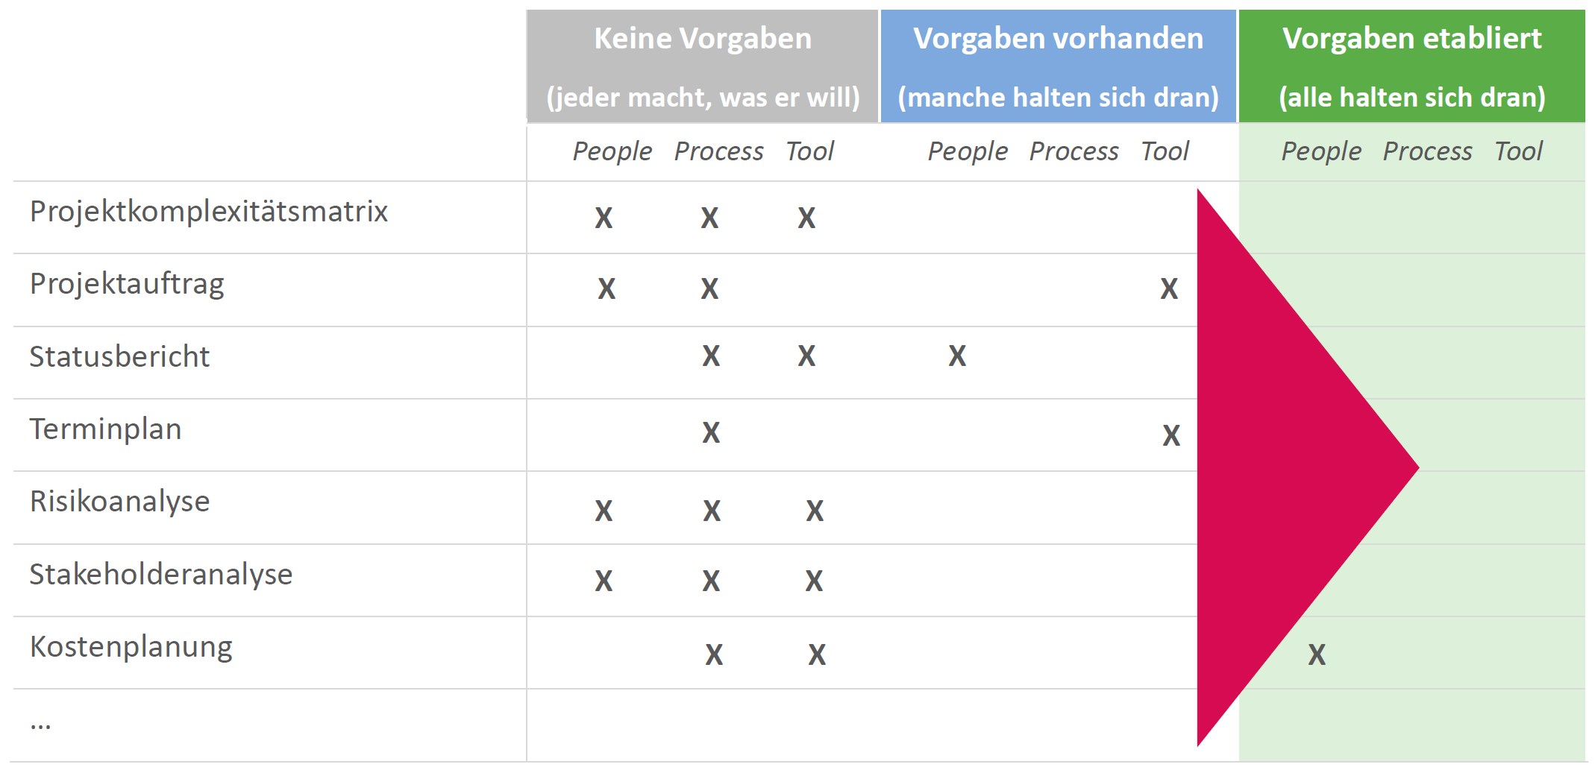1595x770 pixels.
Task: Click the X mark in the Kostenplanung row under Vorgaben etabliert
Action: pos(1317,654)
